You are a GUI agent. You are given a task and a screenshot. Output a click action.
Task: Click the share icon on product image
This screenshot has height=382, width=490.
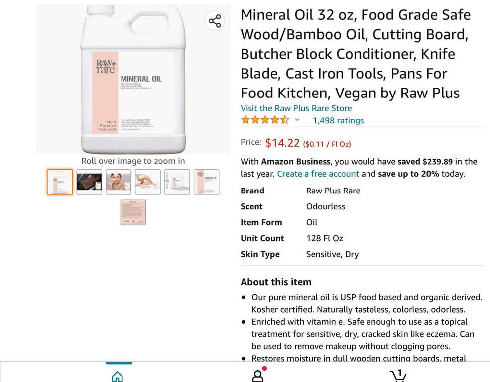tap(215, 21)
